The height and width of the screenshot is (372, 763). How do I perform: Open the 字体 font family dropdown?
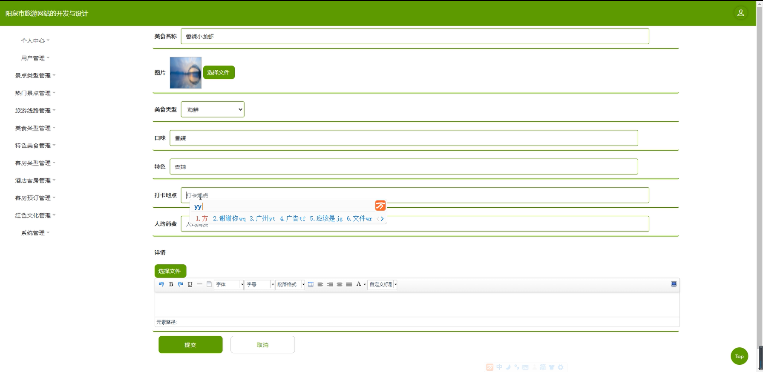(x=229, y=284)
